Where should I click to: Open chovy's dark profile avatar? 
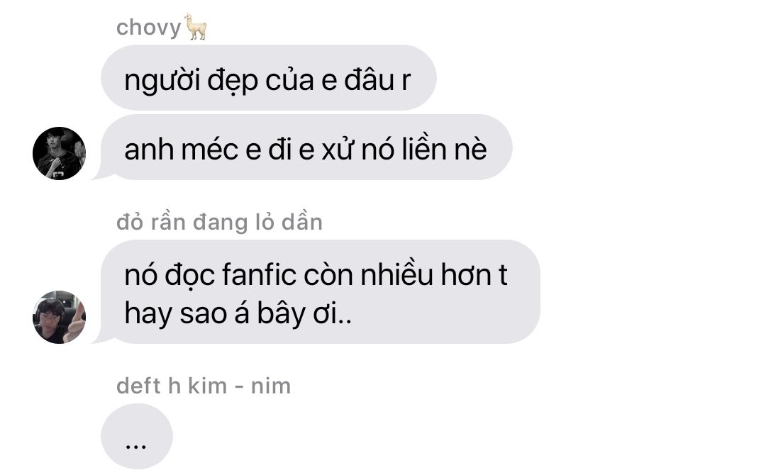tap(59, 153)
